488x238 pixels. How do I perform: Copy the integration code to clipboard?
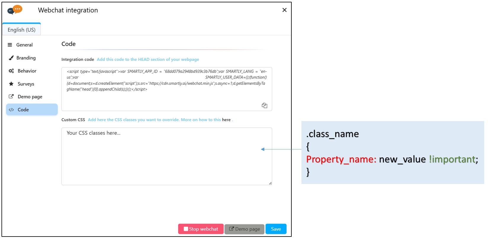tap(264, 105)
